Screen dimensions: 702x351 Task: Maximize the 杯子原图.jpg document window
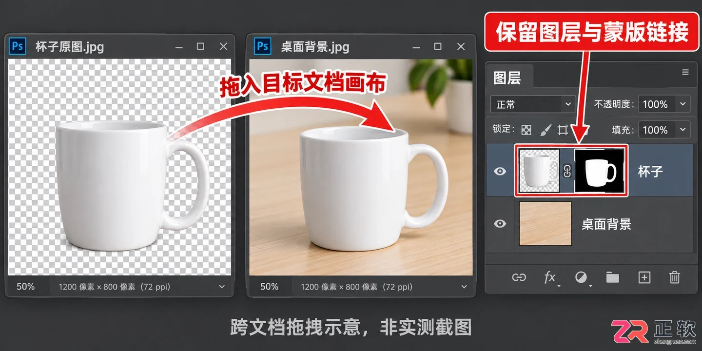point(200,46)
